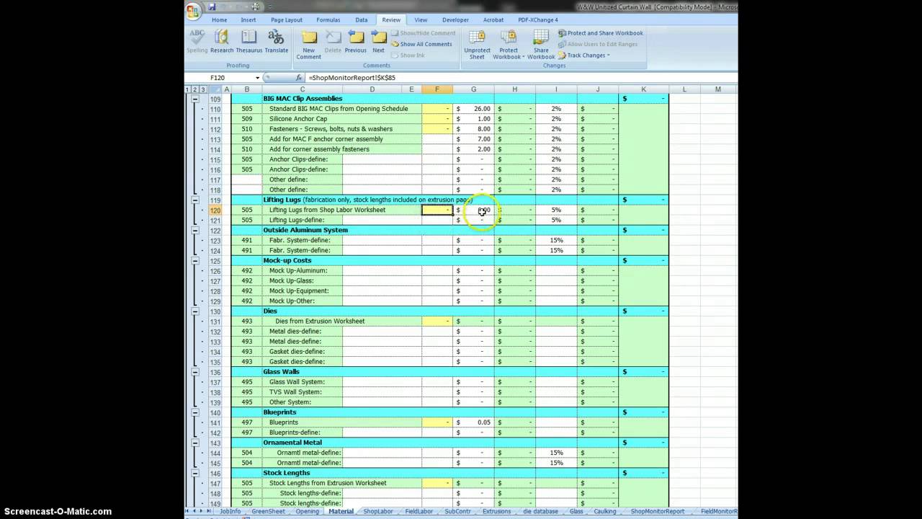Collapse the Lifting Lugs outline group

(x=195, y=200)
